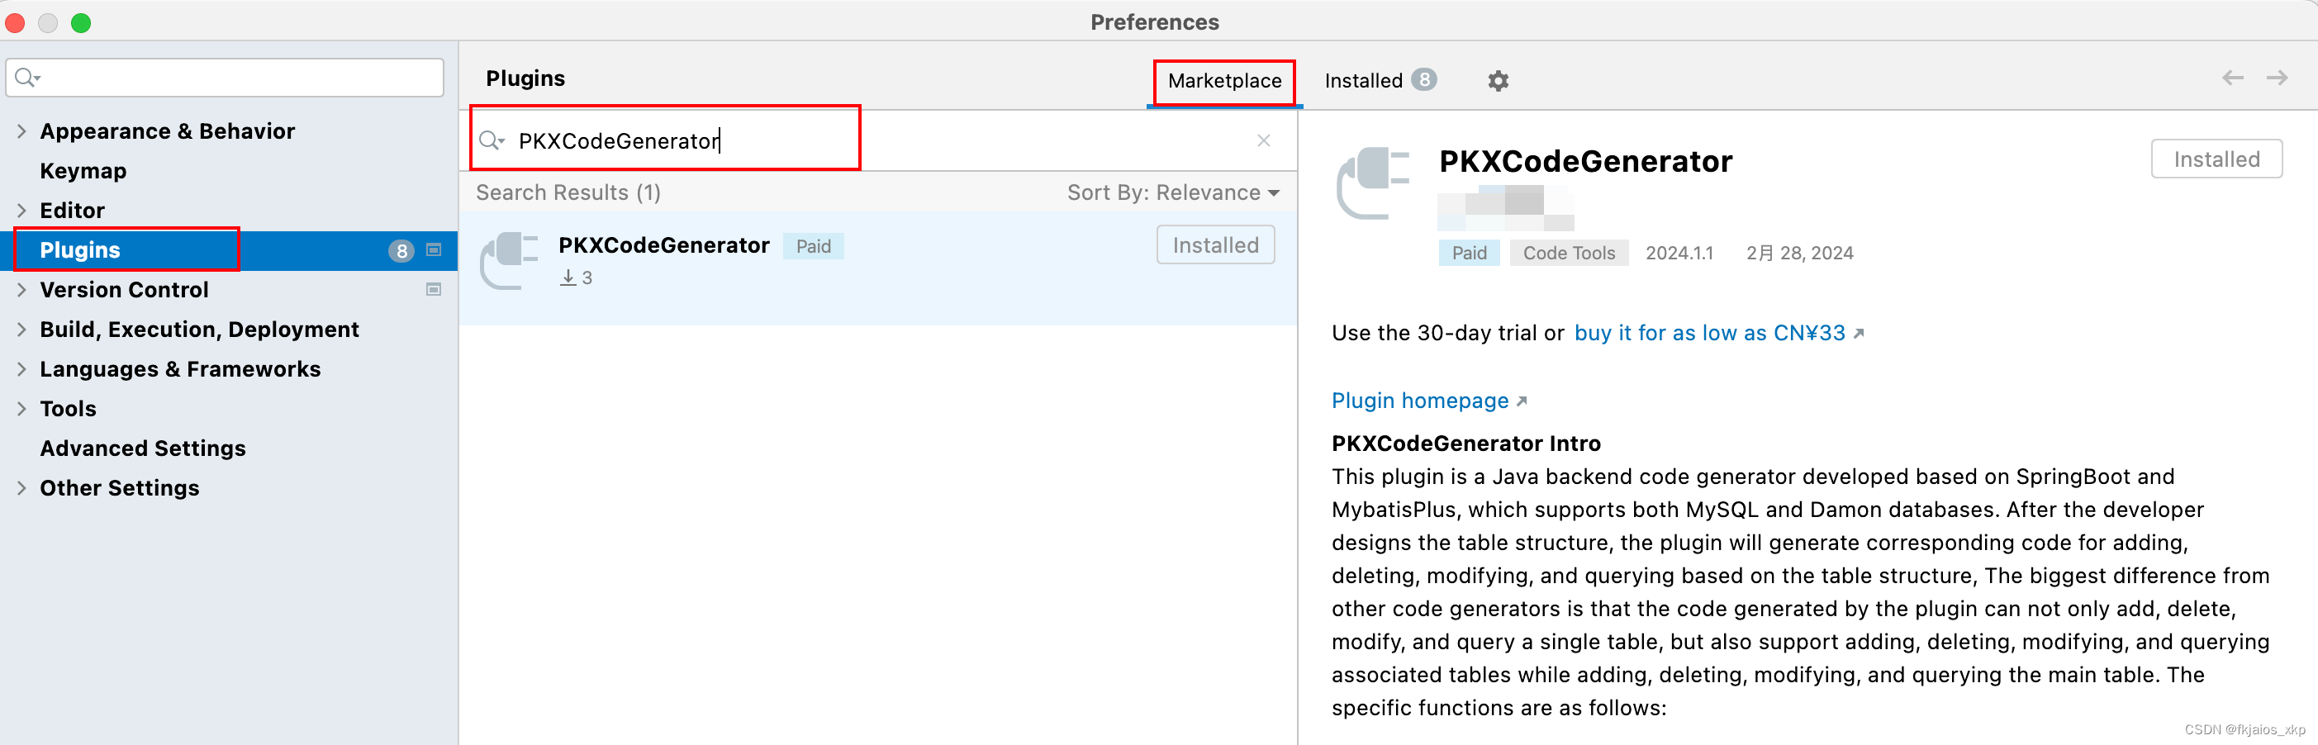Click the Code Tools tag
Image resolution: width=2318 pixels, height=745 pixels.
(1569, 253)
